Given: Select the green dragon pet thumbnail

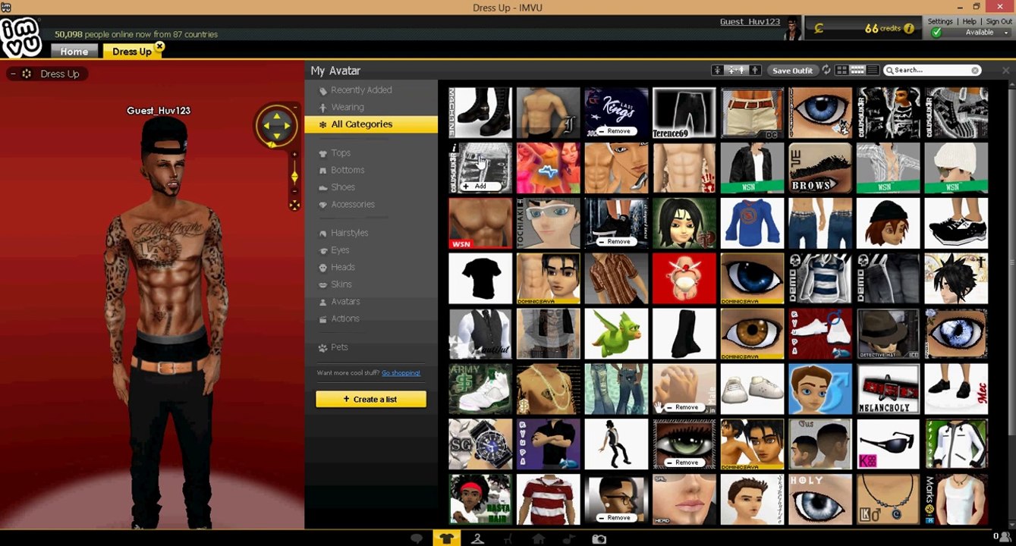Looking at the screenshot, I should point(616,333).
